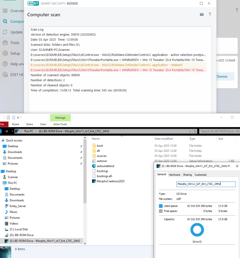Select the Computer scan magnifier icon
The height and width of the screenshot is (258, 240).
(x=5, y=21)
